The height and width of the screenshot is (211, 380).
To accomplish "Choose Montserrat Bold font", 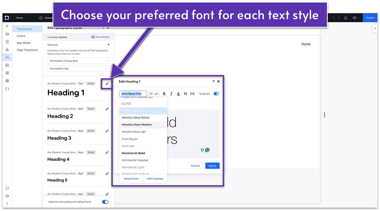I will tap(143, 153).
